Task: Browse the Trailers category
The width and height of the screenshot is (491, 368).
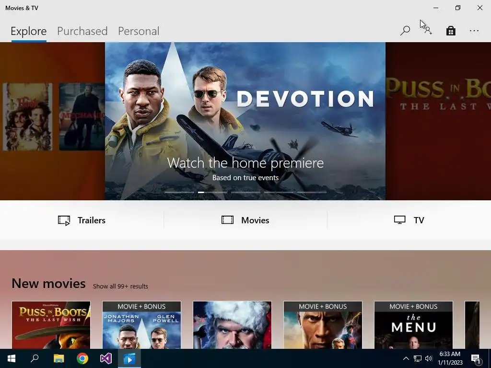Action: click(82, 220)
